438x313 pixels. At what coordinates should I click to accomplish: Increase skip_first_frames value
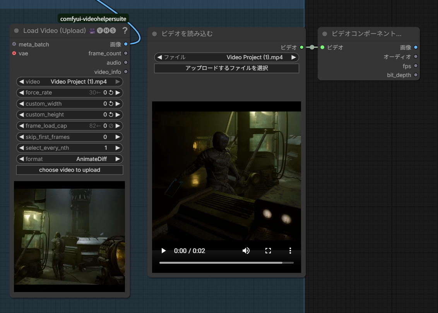point(118,137)
